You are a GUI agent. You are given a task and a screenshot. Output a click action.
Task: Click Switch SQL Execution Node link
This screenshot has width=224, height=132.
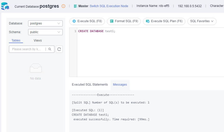tap(109, 6)
